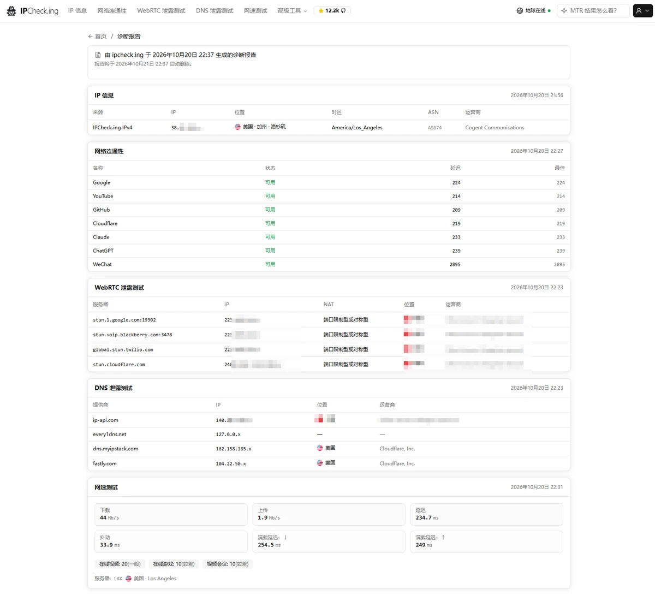Image resolution: width=655 pixels, height=595 pixels.
Task: Go back to 首页 via breadcrumb
Action: pos(101,37)
